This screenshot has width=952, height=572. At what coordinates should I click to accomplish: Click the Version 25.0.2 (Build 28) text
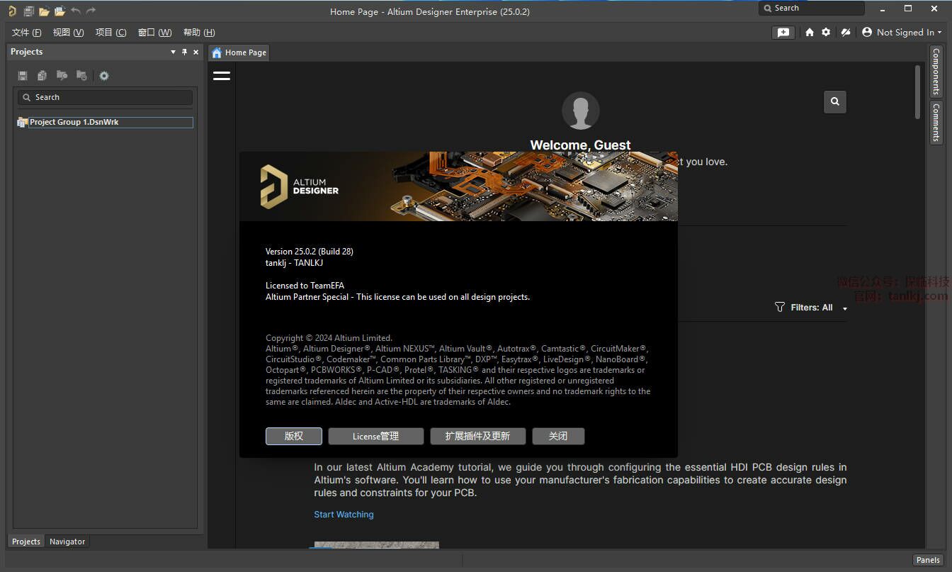[310, 252]
